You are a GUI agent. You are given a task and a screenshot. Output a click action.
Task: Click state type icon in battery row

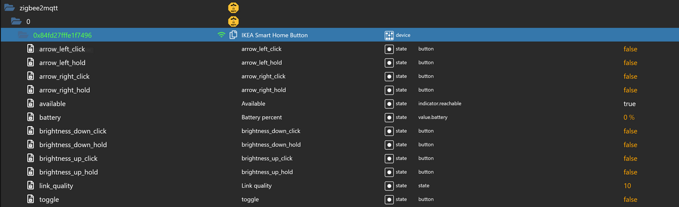[389, 117]
